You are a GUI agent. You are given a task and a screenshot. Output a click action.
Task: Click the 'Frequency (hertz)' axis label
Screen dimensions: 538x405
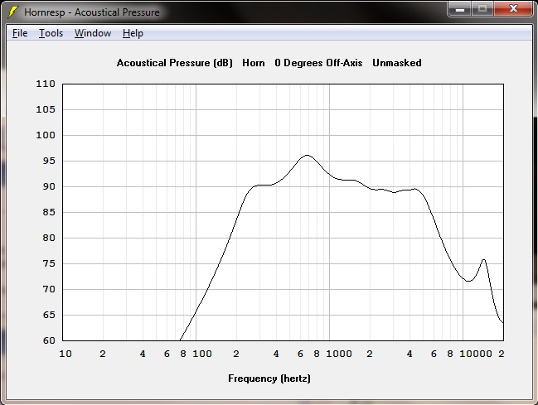[269, 378]
